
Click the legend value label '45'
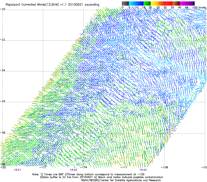coord(187,8)
